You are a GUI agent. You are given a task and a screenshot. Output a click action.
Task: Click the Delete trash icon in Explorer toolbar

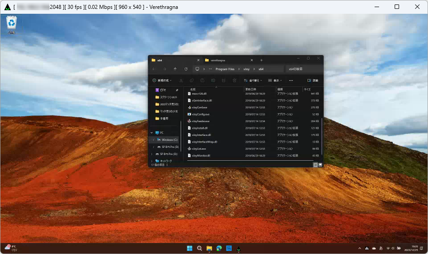pos(234,80)
